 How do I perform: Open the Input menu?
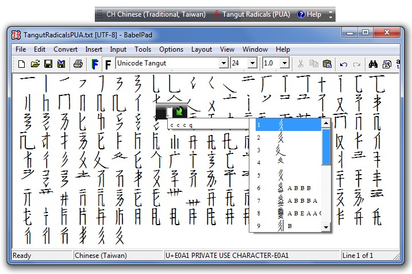pyautogui.click(x=118, y=49)
